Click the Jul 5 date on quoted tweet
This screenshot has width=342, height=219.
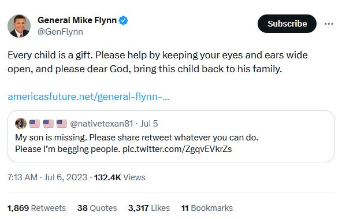tap(149, 124)
